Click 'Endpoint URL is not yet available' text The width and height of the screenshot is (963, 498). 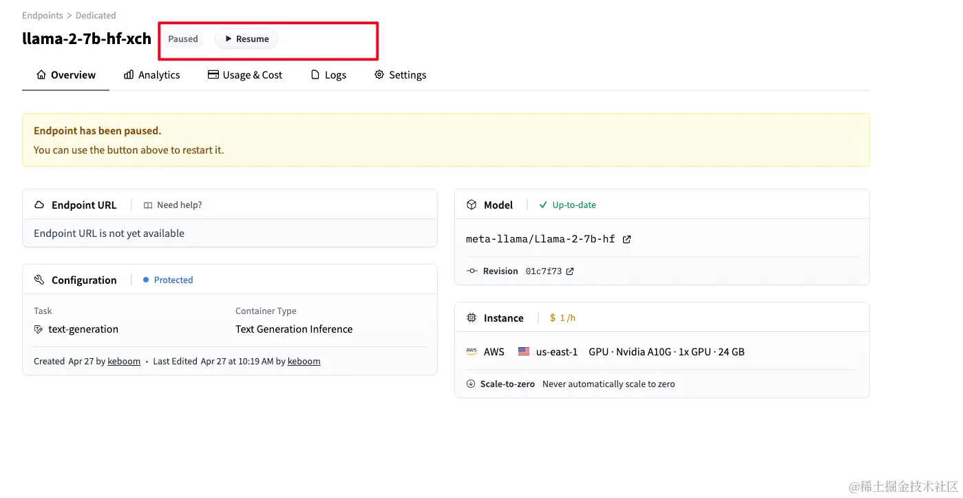tap(109, 234)
